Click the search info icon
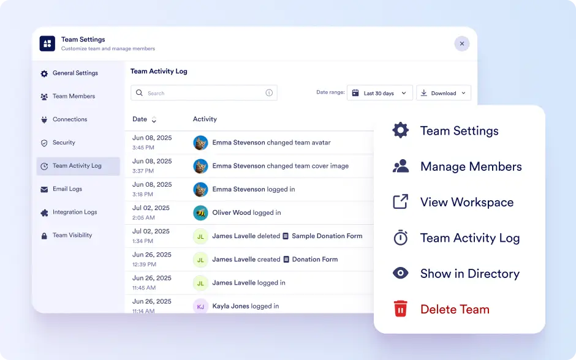The image size is (576, 360). [269, 93]
